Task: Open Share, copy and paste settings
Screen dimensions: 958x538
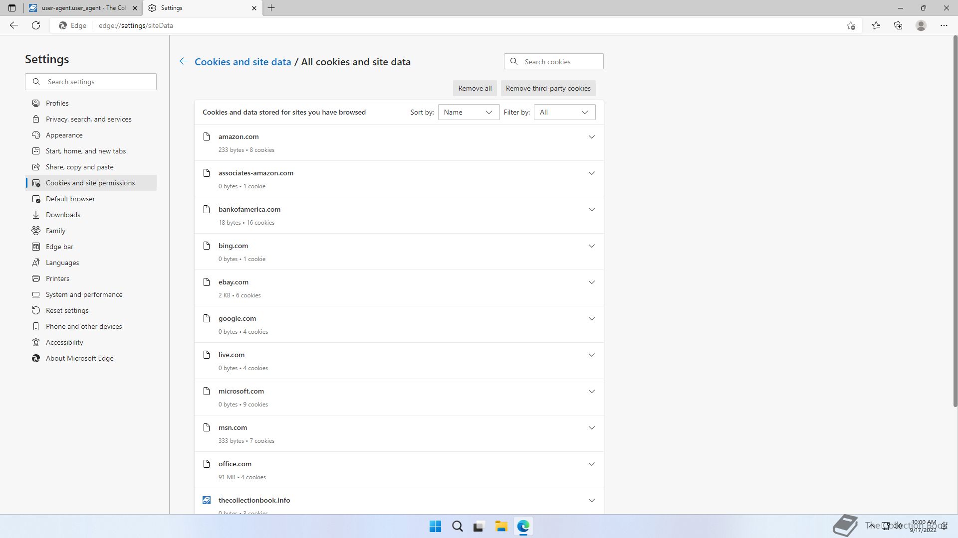Action: [x=91, y=167]
